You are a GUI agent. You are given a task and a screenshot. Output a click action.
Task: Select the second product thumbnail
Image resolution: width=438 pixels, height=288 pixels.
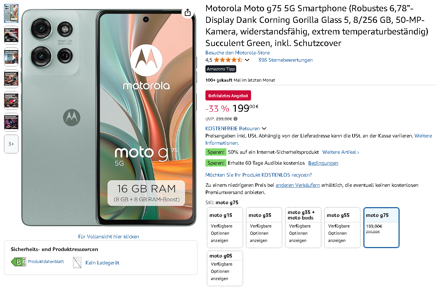tap(11, 35)
